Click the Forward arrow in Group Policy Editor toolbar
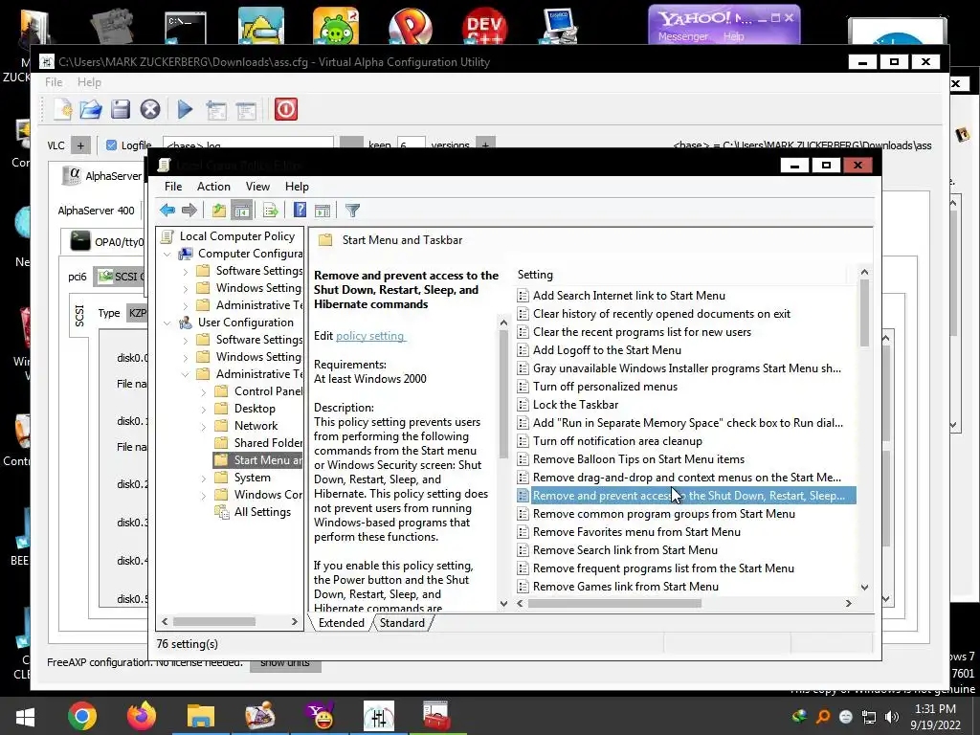The image size is (980, 735). pos(189,211)
